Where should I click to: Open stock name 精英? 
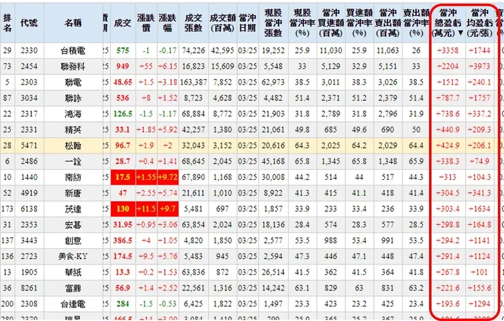click(73, 129)
